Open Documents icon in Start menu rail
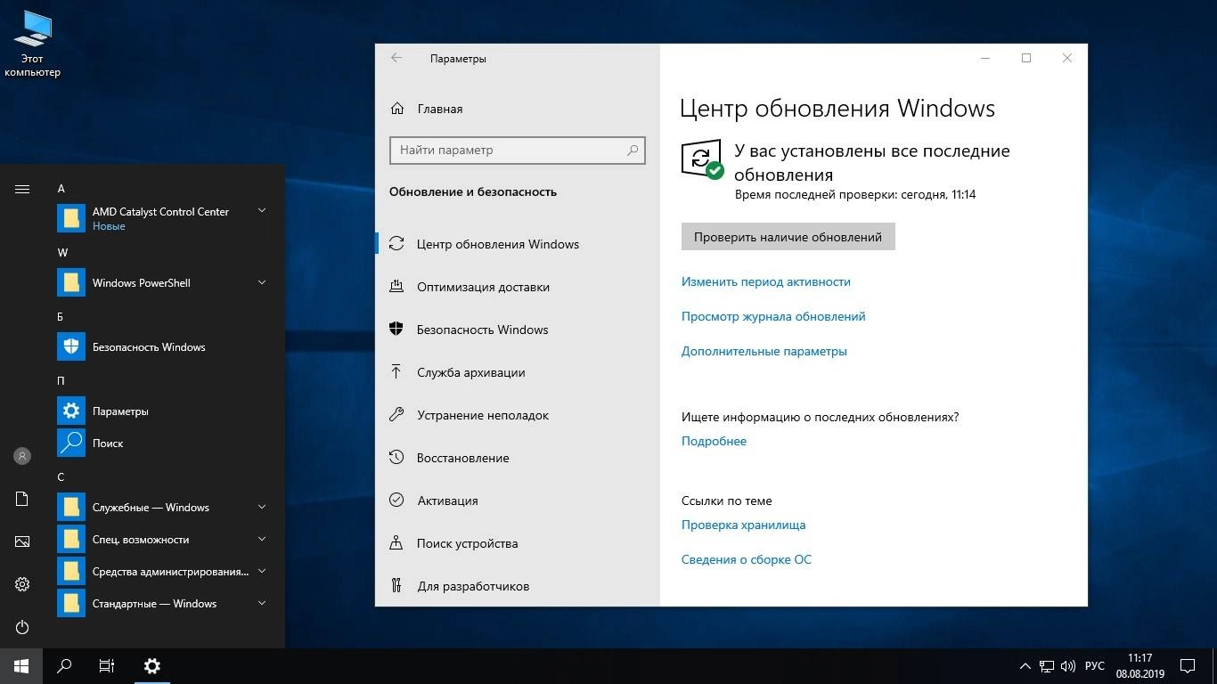This screenshot has height=684, width=1217. (22, 499)
